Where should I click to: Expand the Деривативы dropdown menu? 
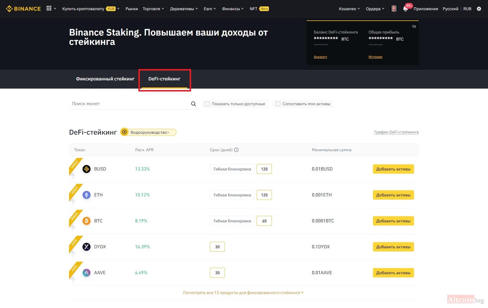(184, 9)
